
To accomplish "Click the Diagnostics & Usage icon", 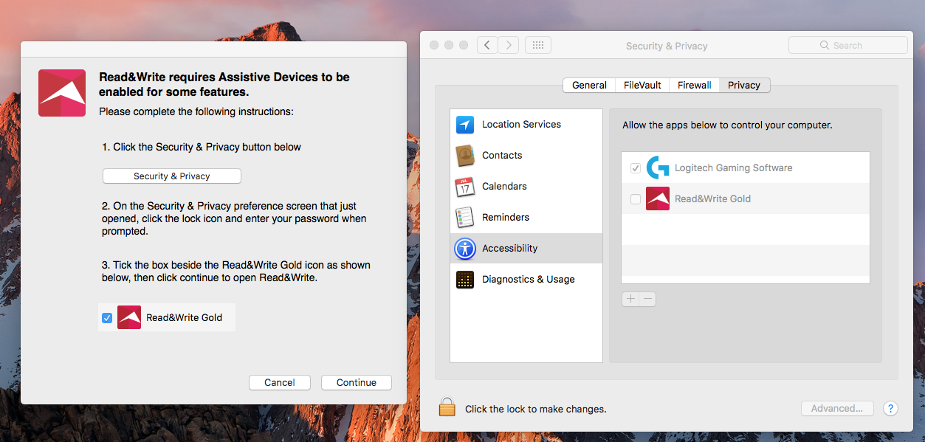I will pyautogui.click(x=464, y=280).
